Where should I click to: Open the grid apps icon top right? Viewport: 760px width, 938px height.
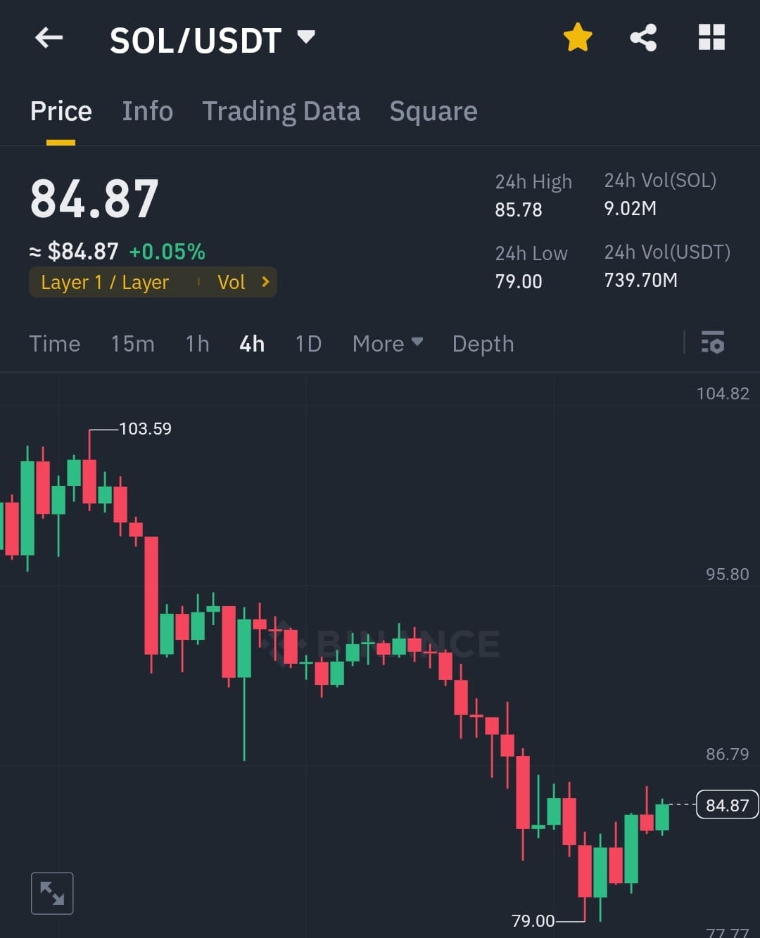pyautogui.click(x=711, y=38)
